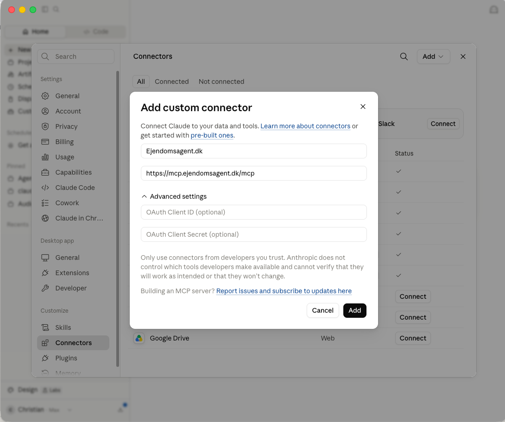Click the Capabilities briefcase icon
The image size is (505, 422).
pos(45,172)
